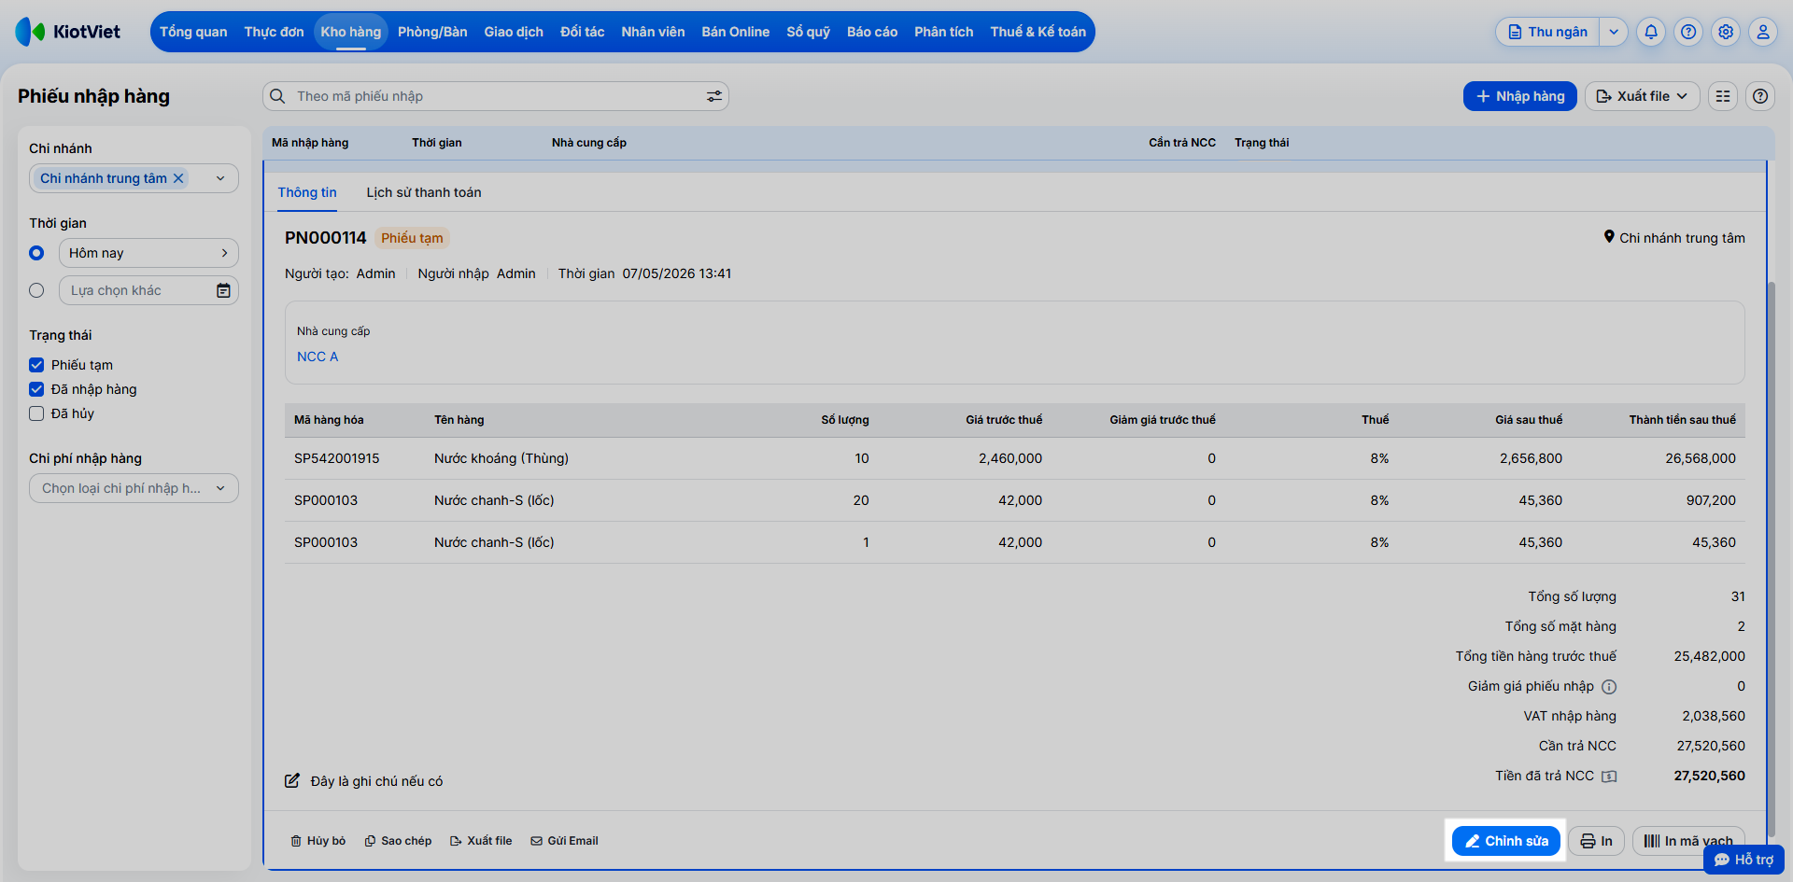The image size is (1793, 882).
Task: Click the Chỉnh sửa button
Action: (1506, 841)
